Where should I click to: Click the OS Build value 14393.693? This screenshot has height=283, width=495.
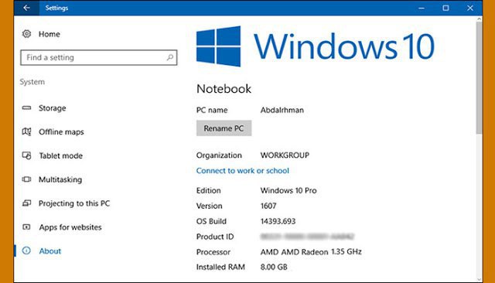pyautogui.click(x=278, y=221)
